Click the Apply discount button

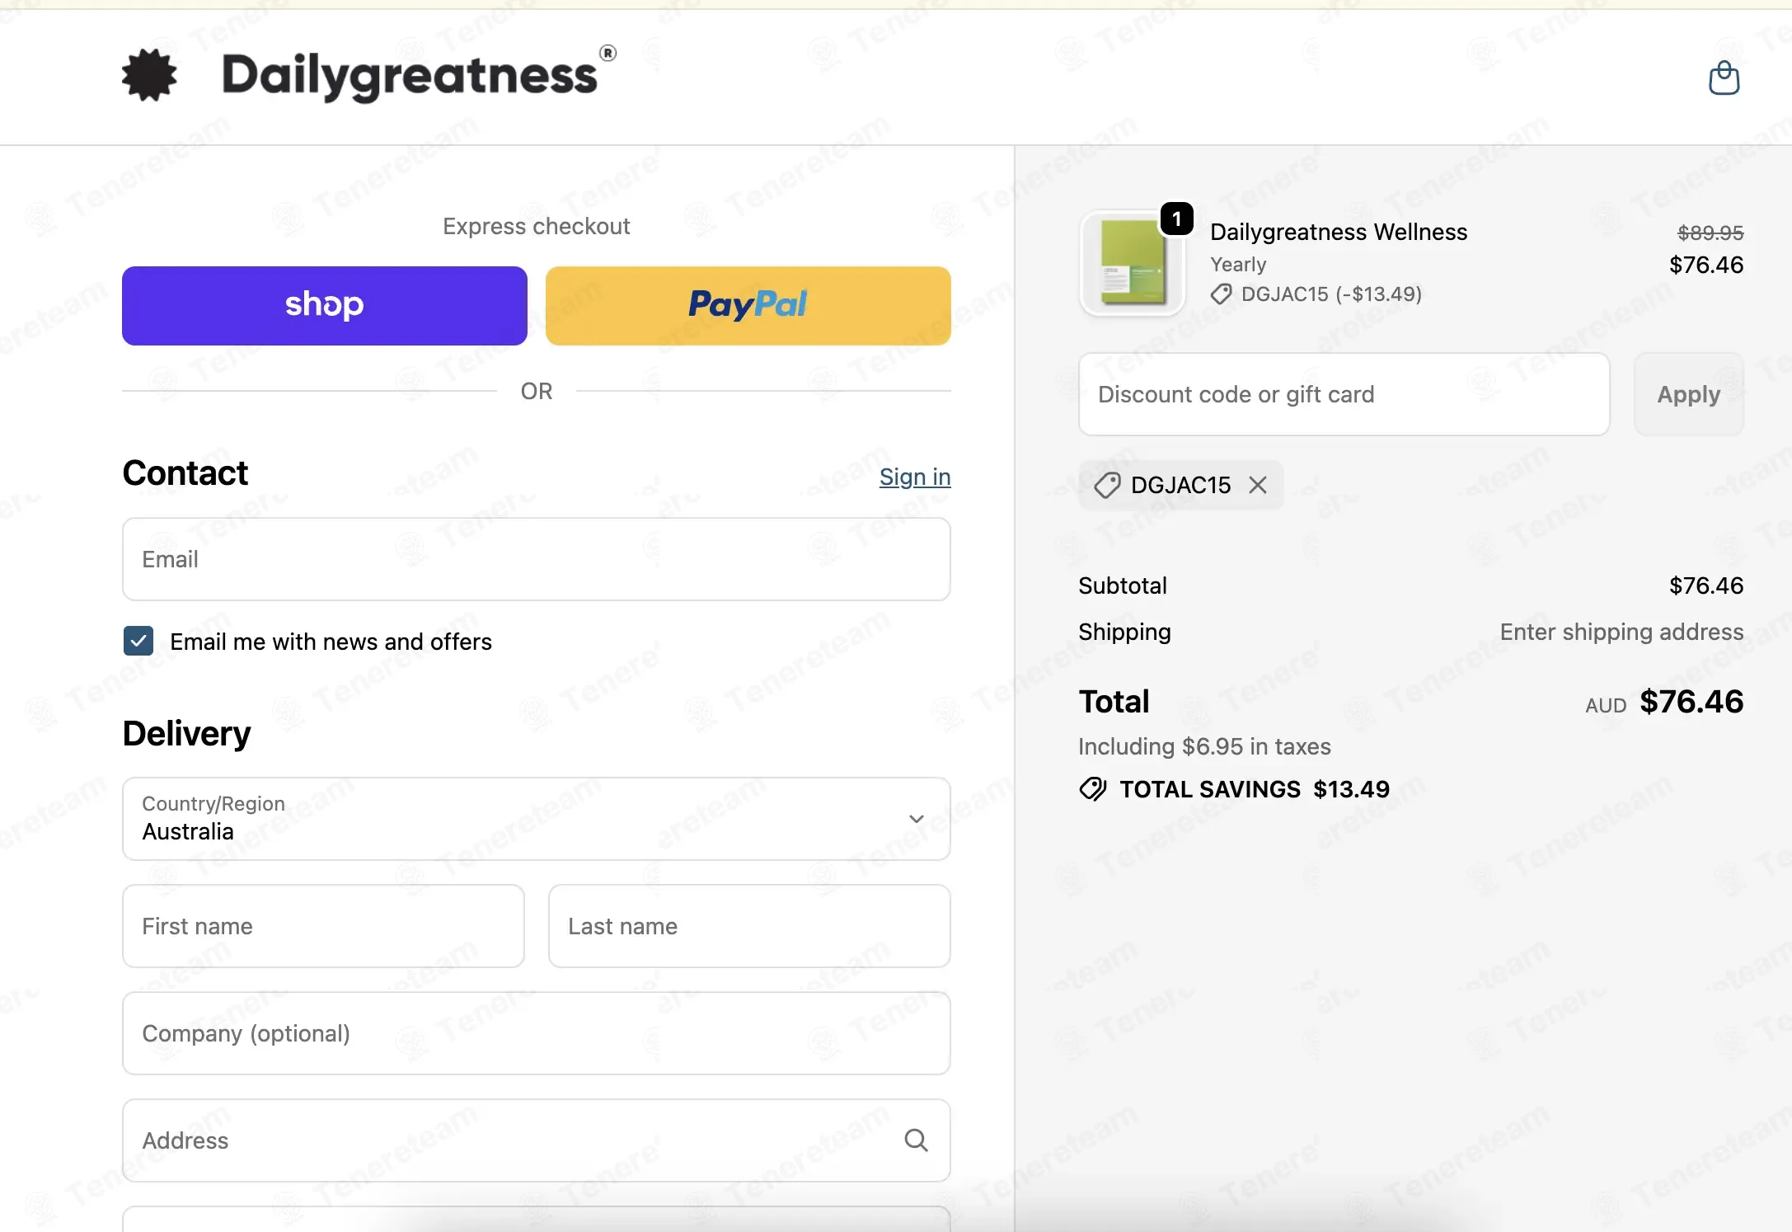1689,394
